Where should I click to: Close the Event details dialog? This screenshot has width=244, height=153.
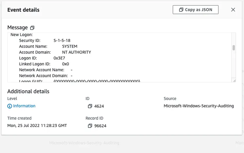(233, 10)
